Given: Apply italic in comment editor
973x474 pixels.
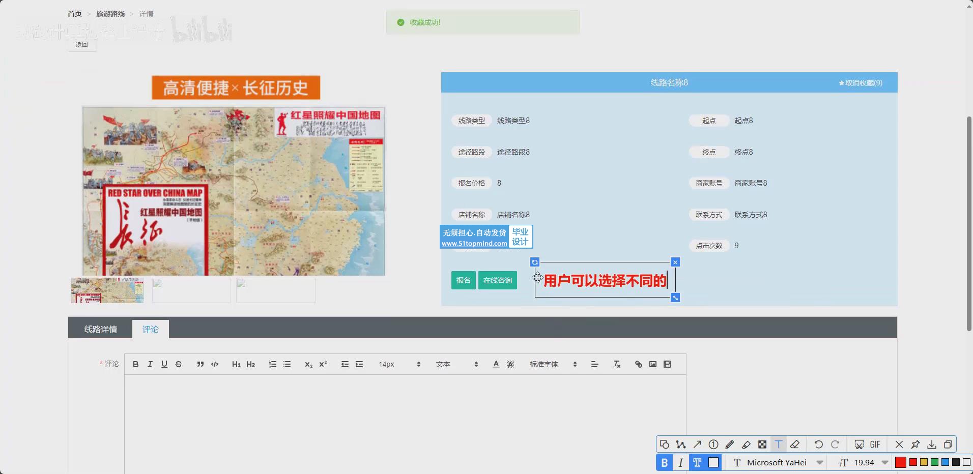Looking at the screenshot, I should (x=150, y=364).
